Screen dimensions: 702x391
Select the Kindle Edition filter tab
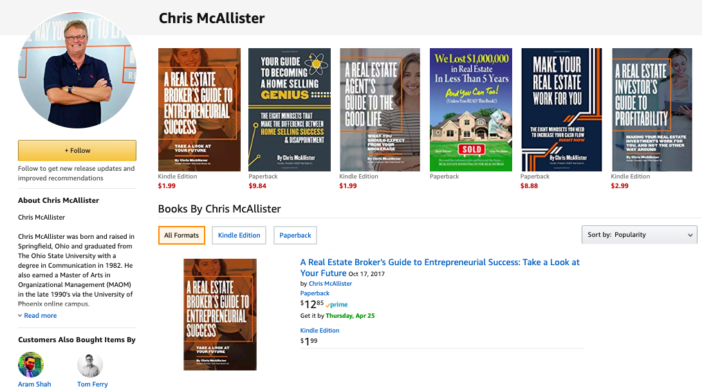coord(239,236)
